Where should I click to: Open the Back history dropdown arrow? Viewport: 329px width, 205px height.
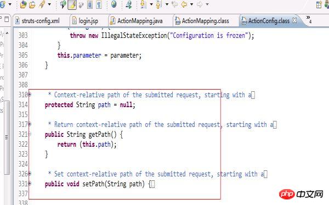point(191,4)
